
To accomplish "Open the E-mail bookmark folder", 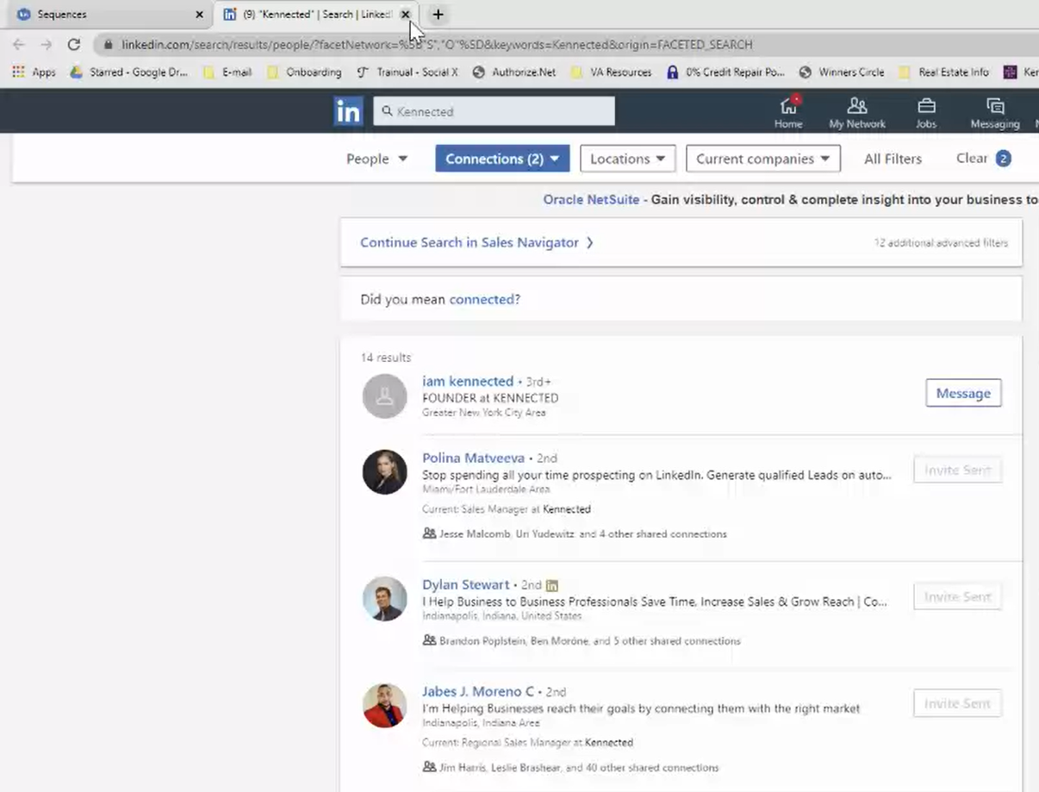I will pyautogui.click(x=227, y=72).
